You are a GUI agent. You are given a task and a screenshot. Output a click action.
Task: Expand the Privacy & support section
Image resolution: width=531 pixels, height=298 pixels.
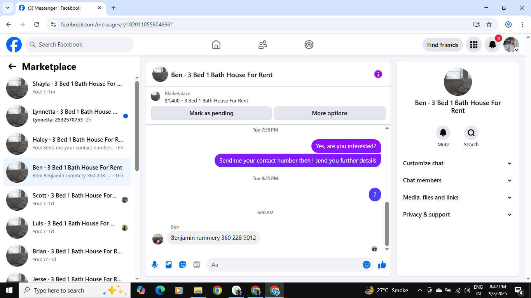(458, 215)
